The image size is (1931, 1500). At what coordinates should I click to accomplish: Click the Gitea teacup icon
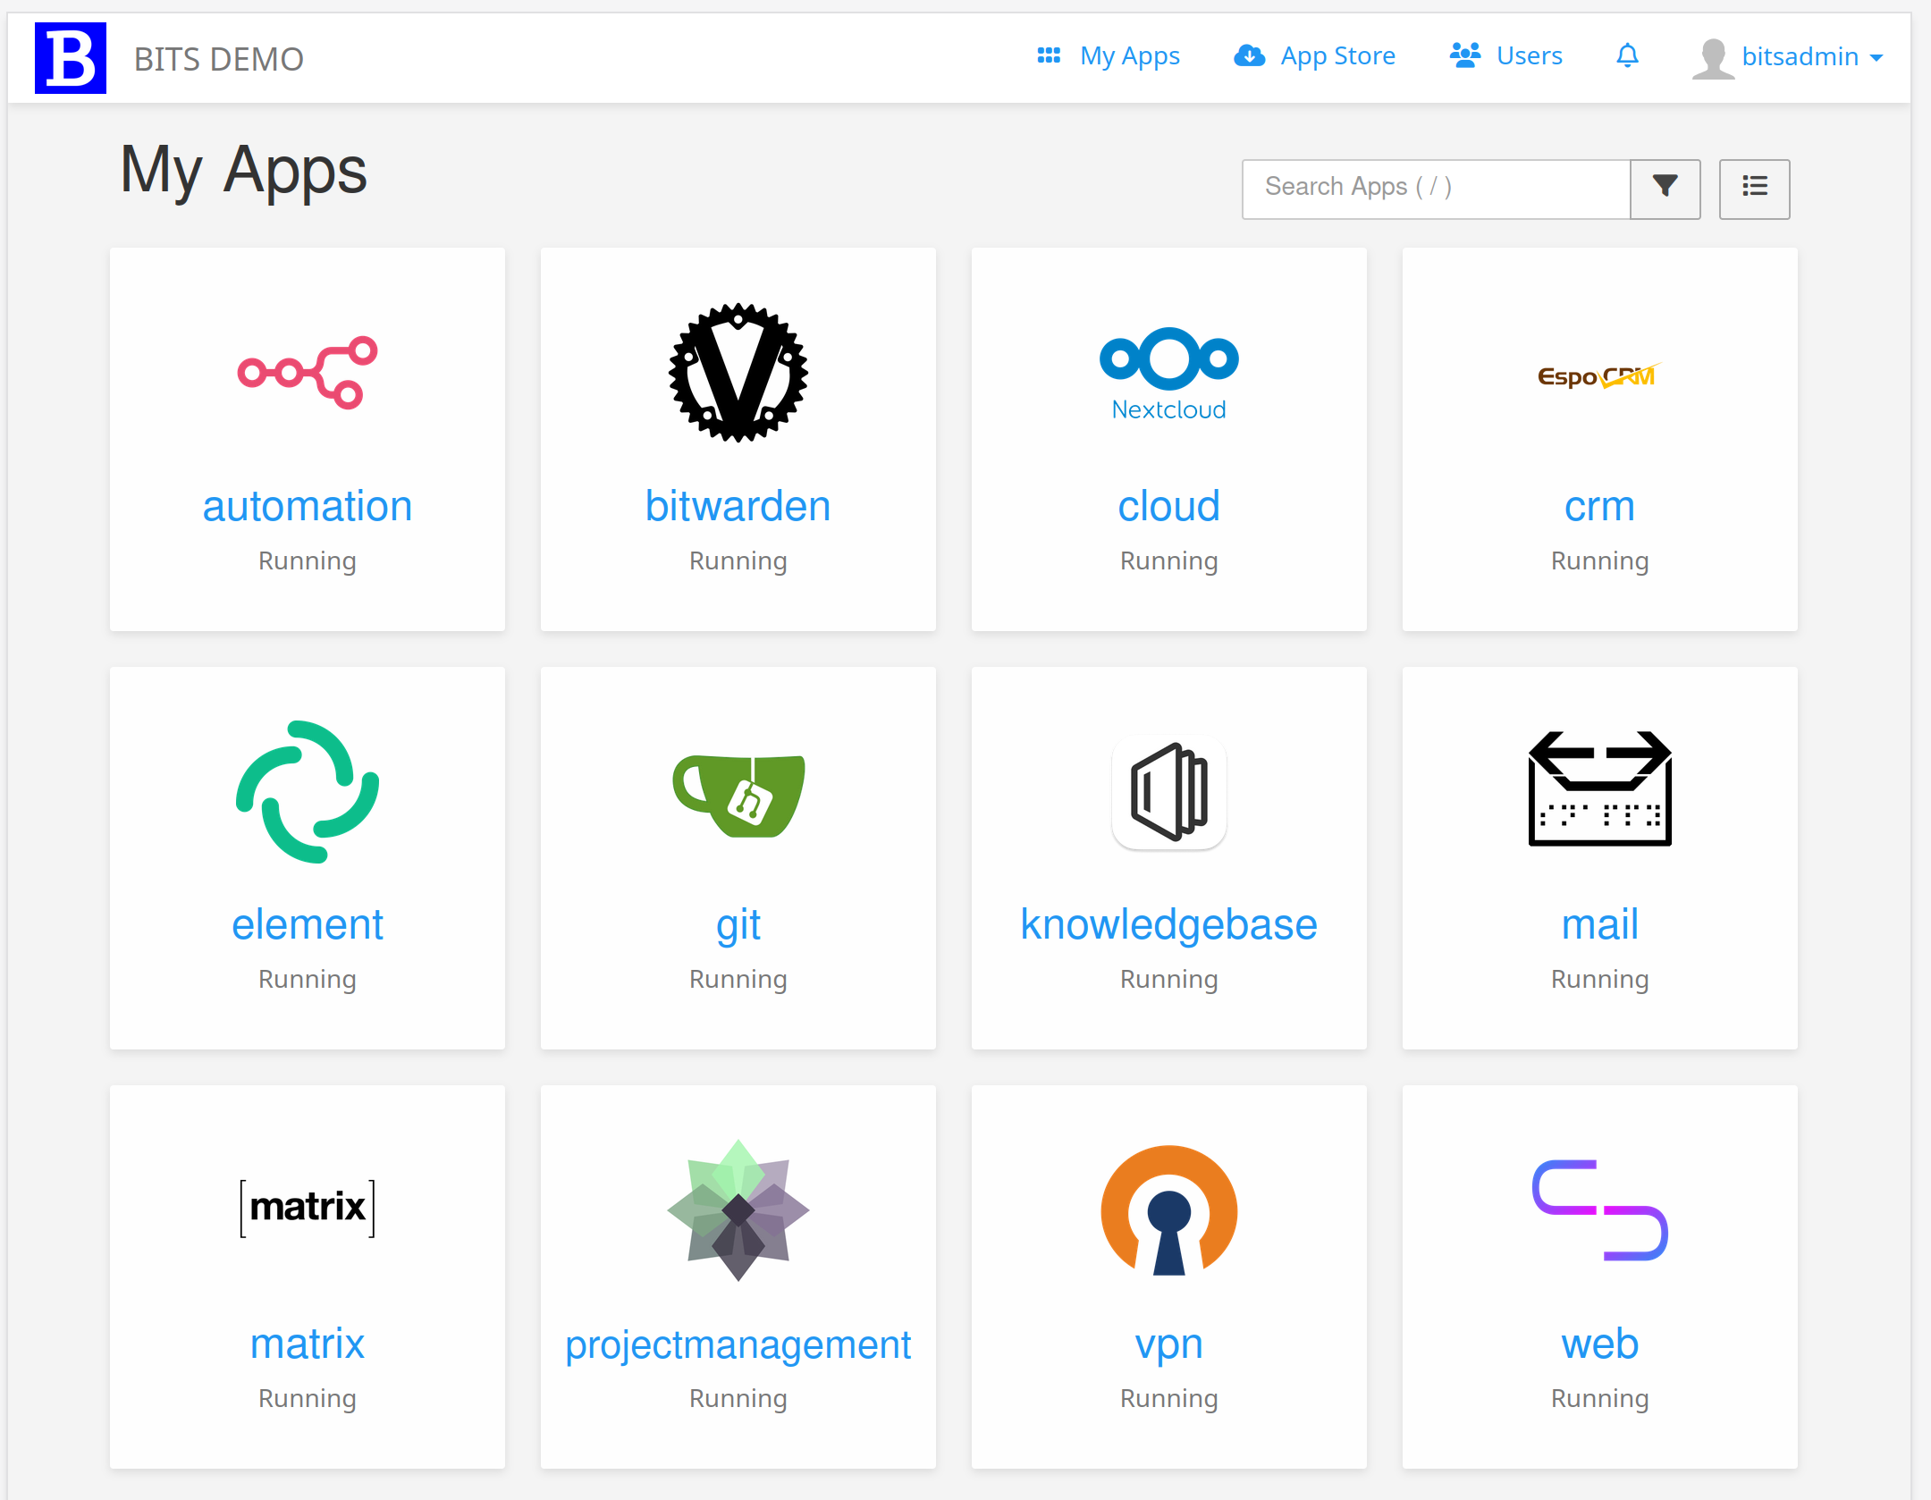coord(738,796)
